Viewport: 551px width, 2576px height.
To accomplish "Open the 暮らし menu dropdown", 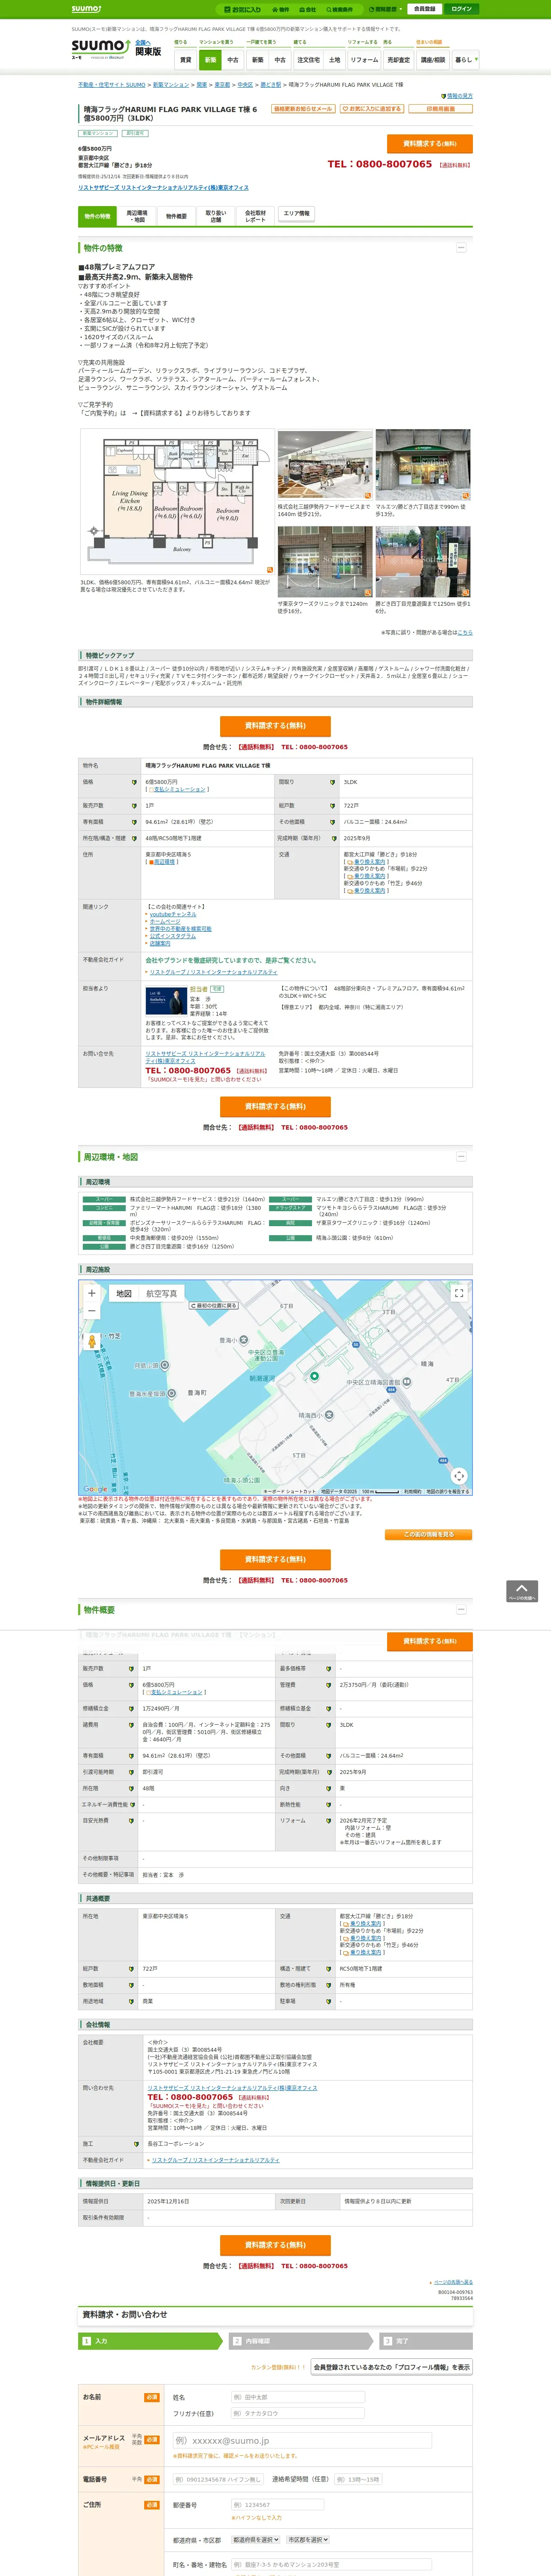I will click(x=465, y=60).
